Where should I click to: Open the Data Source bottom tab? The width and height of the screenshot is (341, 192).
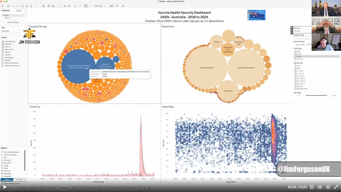tap(5, 188)
